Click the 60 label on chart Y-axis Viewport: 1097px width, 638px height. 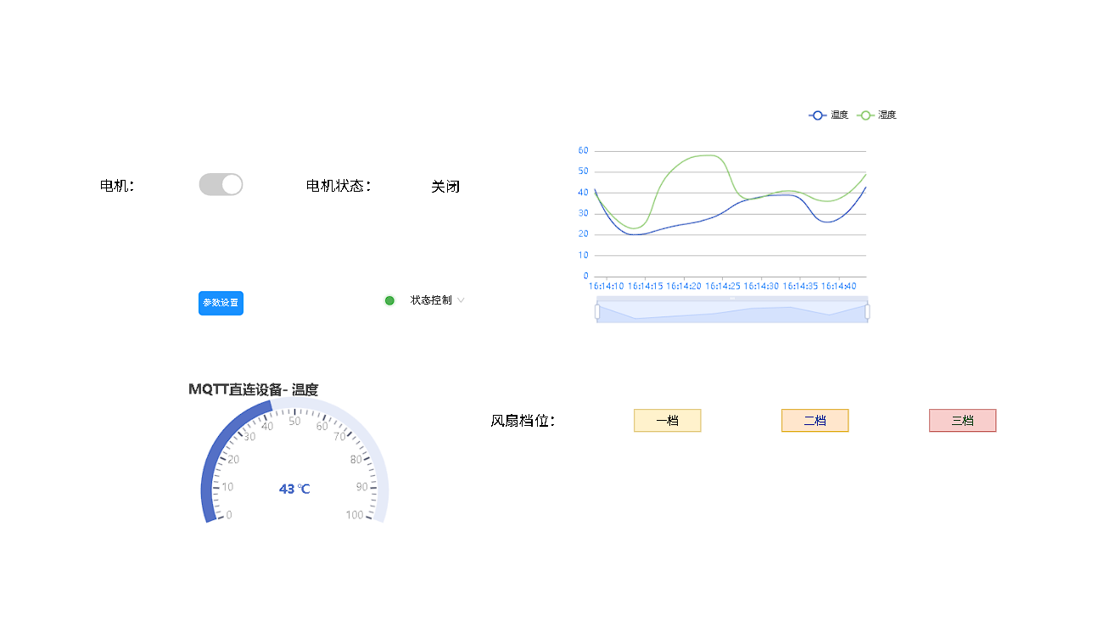tap(583, 151)
